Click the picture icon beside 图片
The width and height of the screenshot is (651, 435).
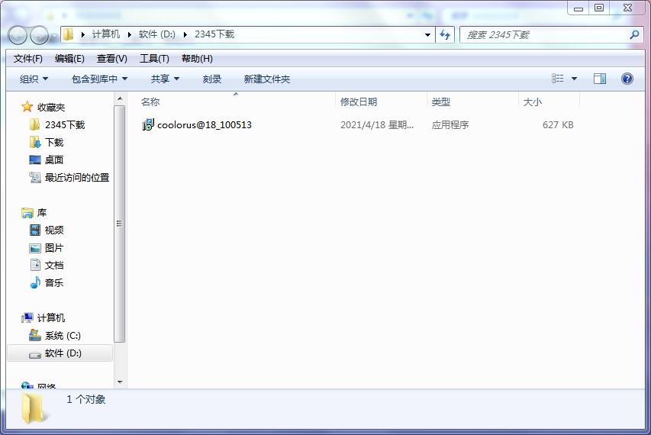pyautogui.click(x=35, y=248)
